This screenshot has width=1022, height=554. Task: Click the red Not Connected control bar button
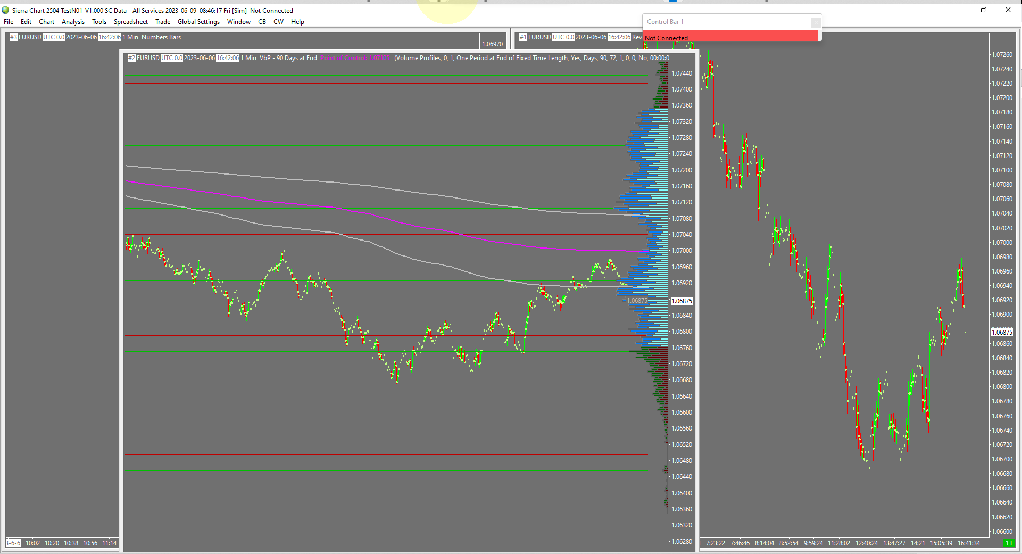coord(730,36)
